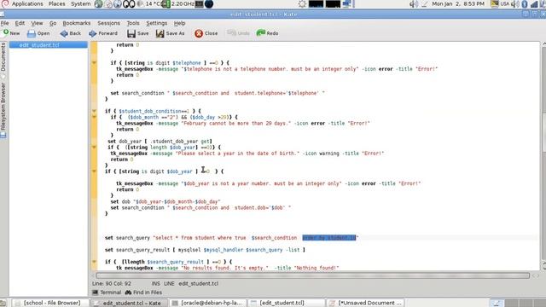
Task: Click the 'set search_query' code line
Action: click(231, 238)
